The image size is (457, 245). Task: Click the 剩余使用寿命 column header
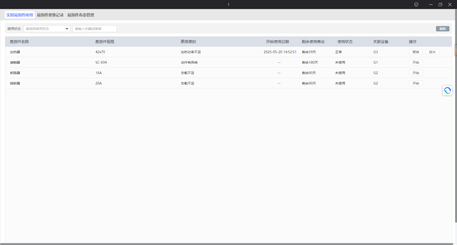click(x=313, y=42)
